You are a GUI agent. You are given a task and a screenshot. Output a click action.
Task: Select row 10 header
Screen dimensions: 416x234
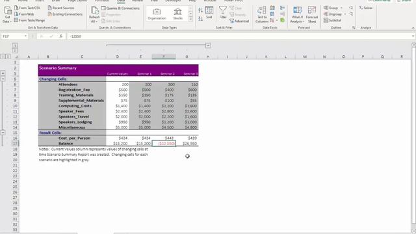15,106
